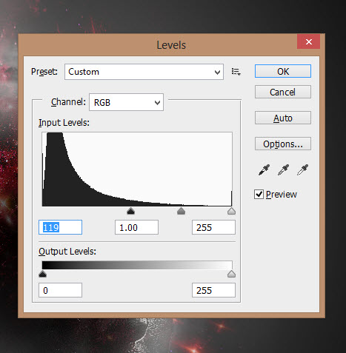
Task: Open the Options... dialog
Action: [x=283, y=144]
